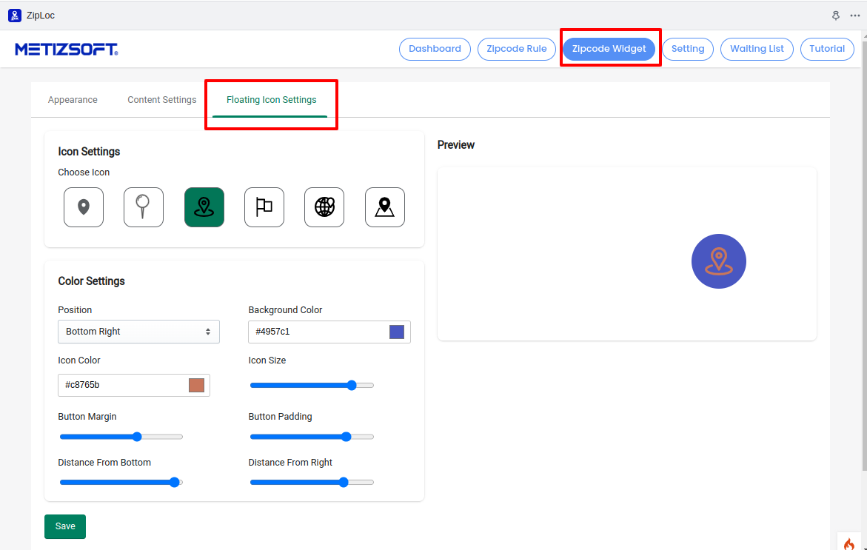Click the Background Color blue swatch
Image resolution: width=867 pixels, height=550 pixels.
tap(397, 332)
